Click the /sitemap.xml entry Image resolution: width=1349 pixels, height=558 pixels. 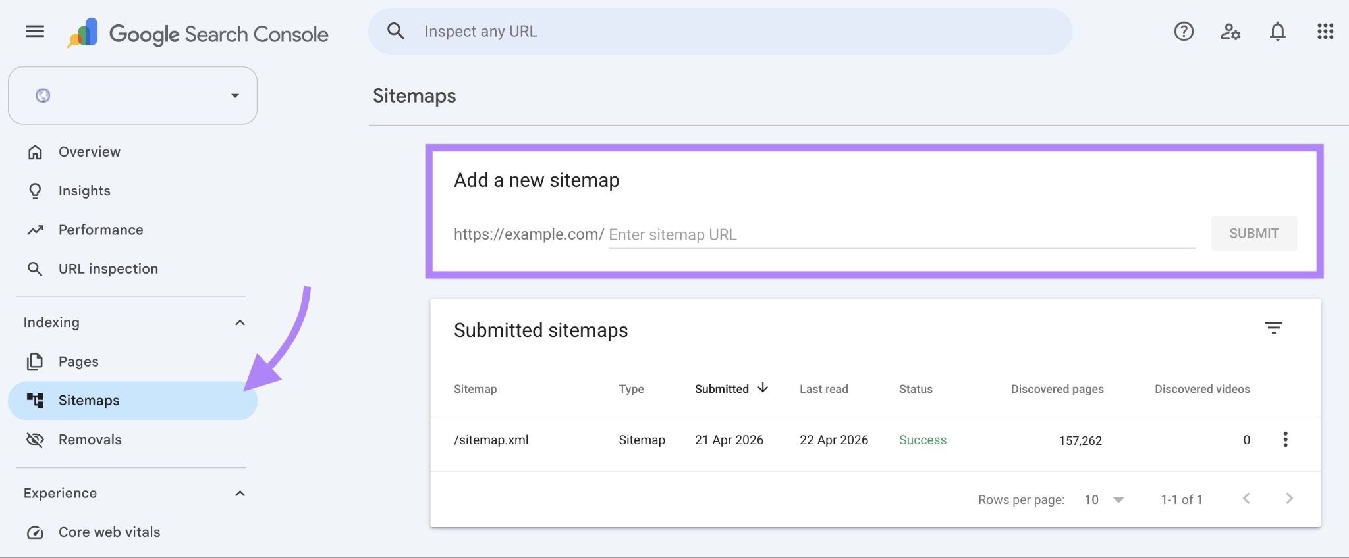491,440
